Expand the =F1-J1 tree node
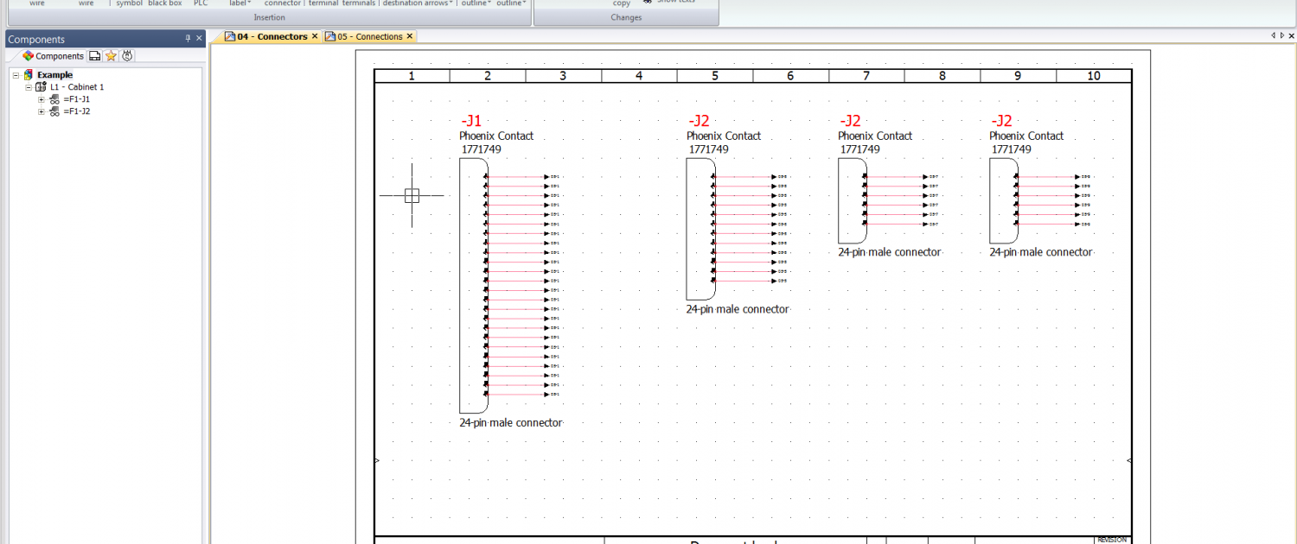The width and height of the screenshot is (1297, 544). (41, 99)
